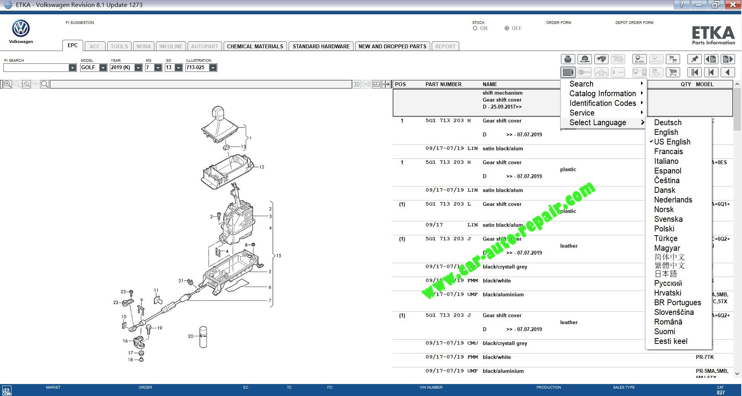This screenshot has height=396, width=742.
Task: Expand the Identification Codes submenu
Action: click(603, 103)
